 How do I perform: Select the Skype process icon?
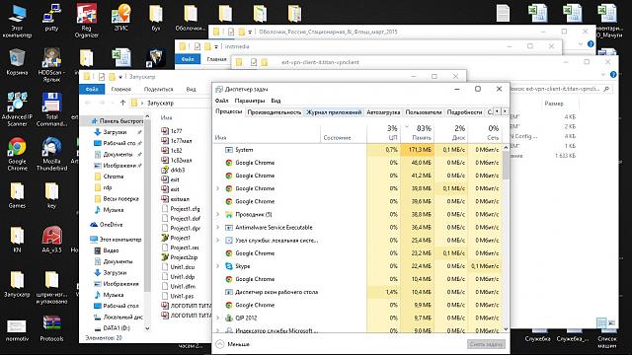(229, 266)
